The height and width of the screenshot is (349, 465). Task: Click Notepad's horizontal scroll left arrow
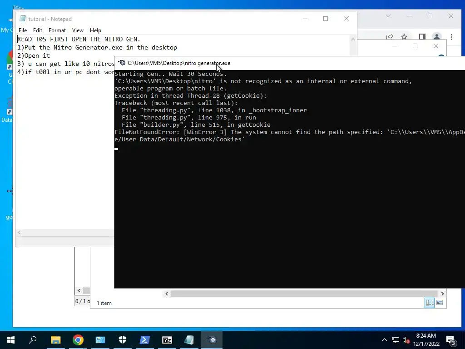tap(19, 233)
